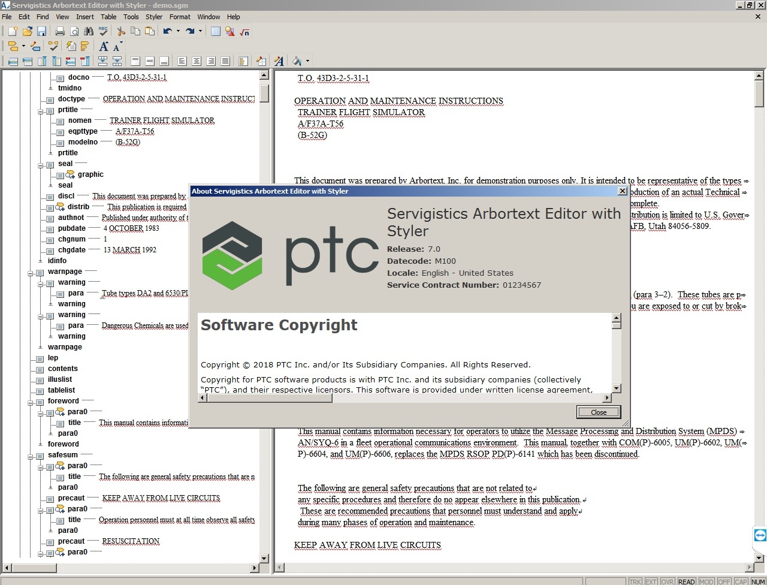The image size is (767, 585).
Task: Save the document using floppy disk icon
Action: coord(41,31)
